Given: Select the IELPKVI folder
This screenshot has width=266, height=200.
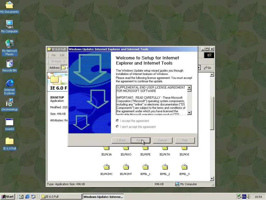Looking at the screenshot, I should click(184, 151).
